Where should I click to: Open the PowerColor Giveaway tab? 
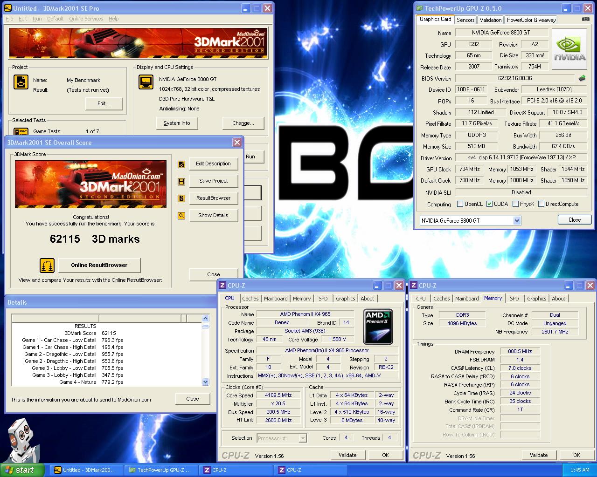(x=531, y=20)
